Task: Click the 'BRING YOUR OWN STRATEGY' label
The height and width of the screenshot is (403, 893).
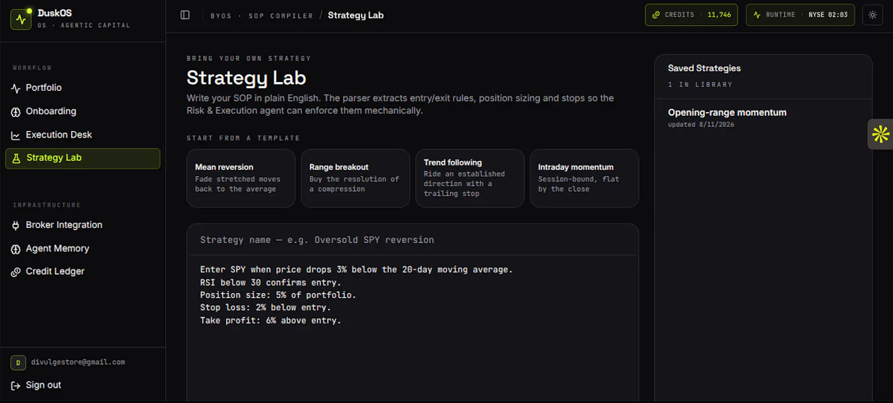Action: [x=249, y=59]
